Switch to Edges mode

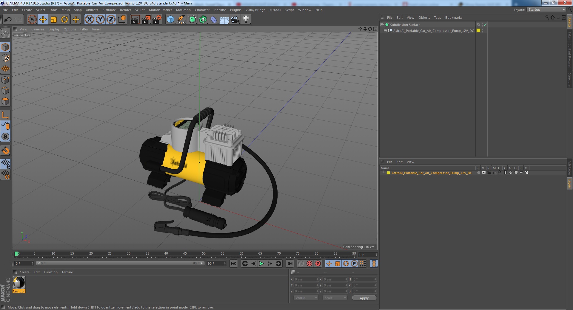[x=5, y=91]
